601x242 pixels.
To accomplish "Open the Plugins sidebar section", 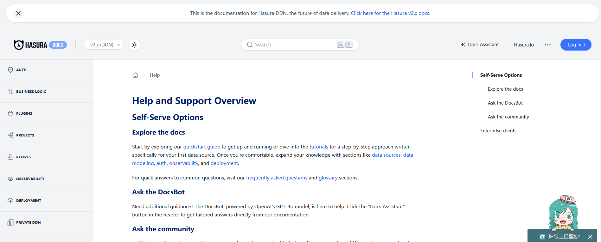I will point(47,113).
